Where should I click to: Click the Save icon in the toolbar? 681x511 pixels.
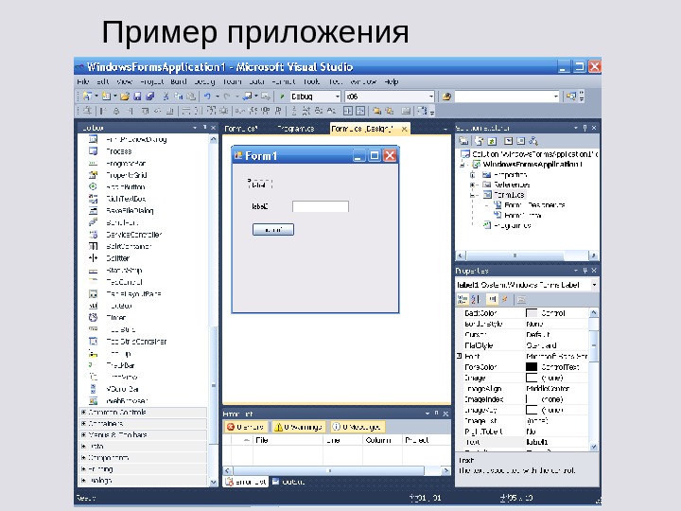click(x=137, y=97)
